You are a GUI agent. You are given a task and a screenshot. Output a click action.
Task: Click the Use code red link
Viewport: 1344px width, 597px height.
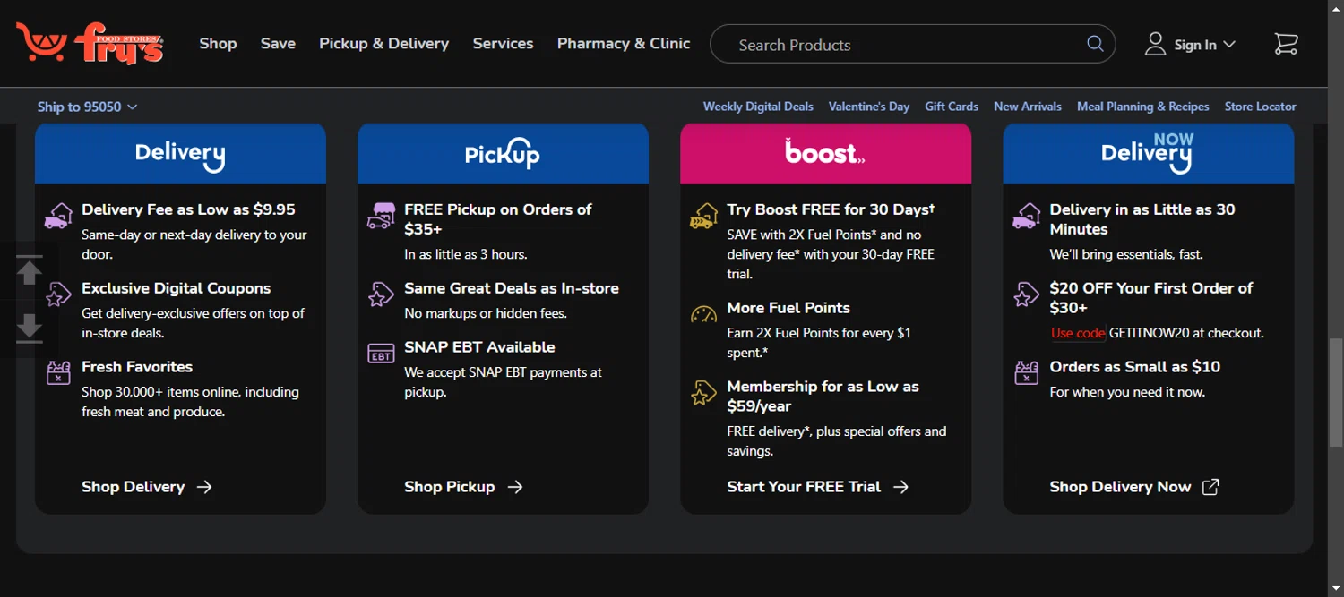pyautogui.click(x=1078, y=333)
